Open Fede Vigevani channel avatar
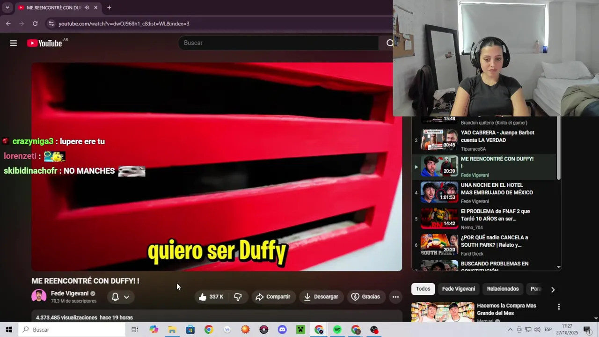 (39, 297)
